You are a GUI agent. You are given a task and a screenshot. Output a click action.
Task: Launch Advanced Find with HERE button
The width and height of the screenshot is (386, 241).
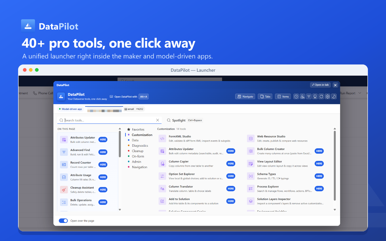coord(103,152)
